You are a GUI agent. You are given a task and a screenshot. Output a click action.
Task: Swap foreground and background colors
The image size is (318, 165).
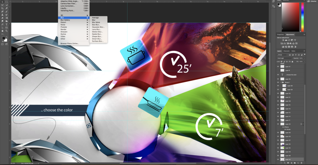pos(6,37)
